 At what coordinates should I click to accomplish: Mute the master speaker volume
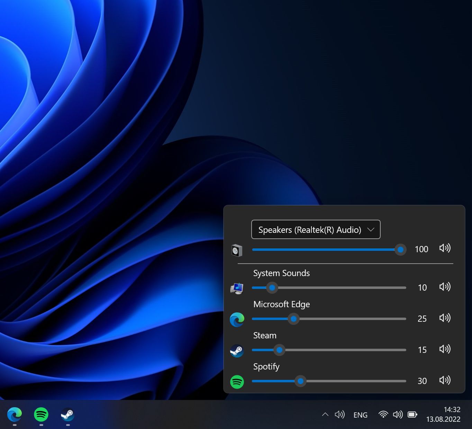tap(445, 248)
